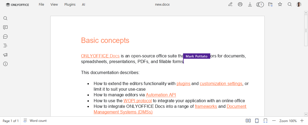Click the vertical scrollbar down arrow
The image size is (308, 125).
[306, 114]
